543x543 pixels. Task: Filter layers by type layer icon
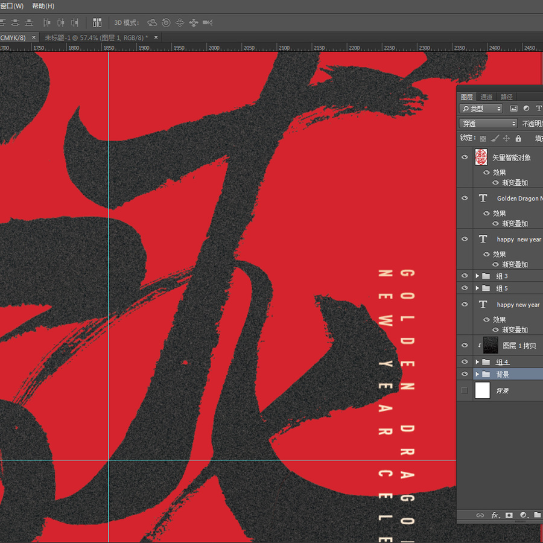539,109
